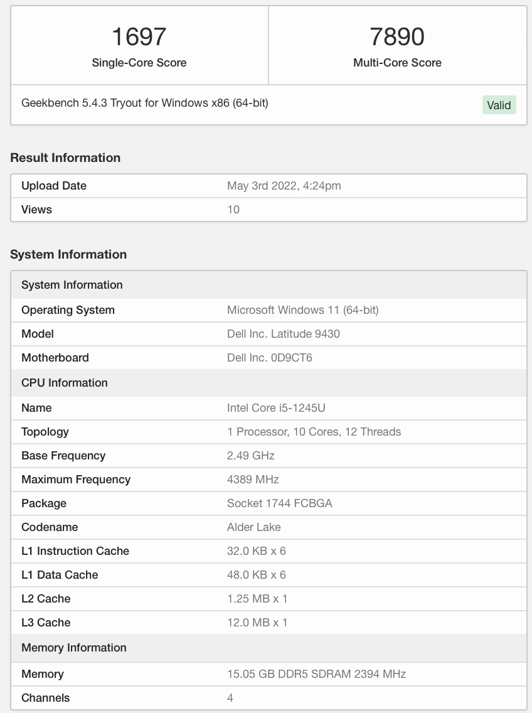Image resolution: width=532 pixels, height=713 pixels.
Task: Click the Views label
Action: [x=36, y=210]
